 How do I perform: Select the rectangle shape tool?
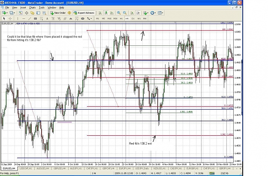pos(36,18)
